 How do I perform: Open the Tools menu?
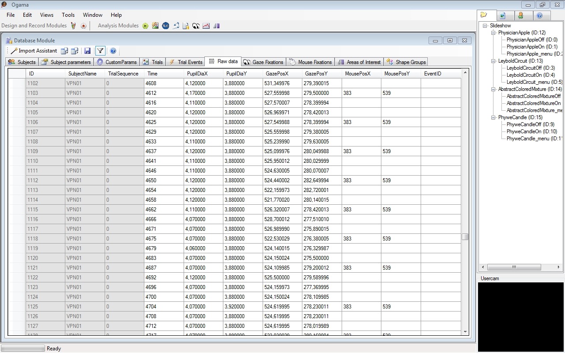coord(68,15)
